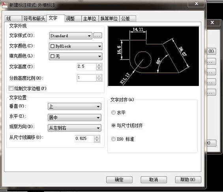Decrease the offset from dimension line spinner
Image resolution: width=223 pixels, height=192 pixels.
tap(97, 140)
